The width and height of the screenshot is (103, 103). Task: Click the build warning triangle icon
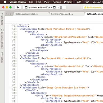(85, 7)
